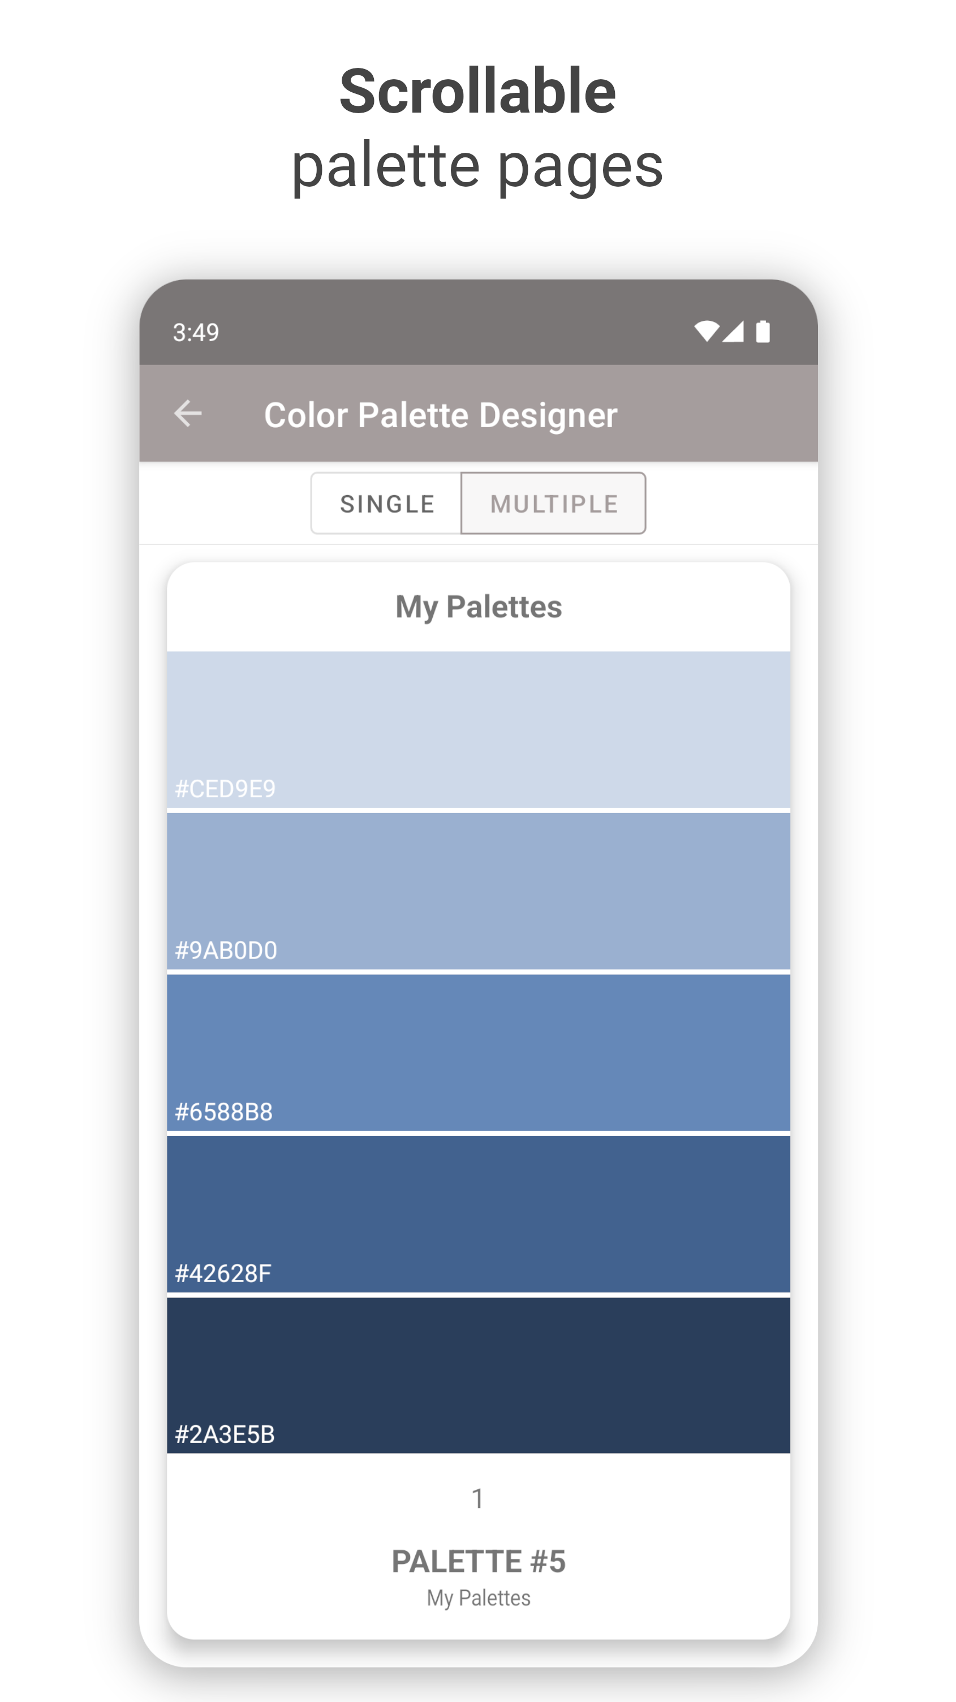Click the #CED9E9 hex code label
956x1702 pixels.
pyautogui.click(x=225, y=789)
